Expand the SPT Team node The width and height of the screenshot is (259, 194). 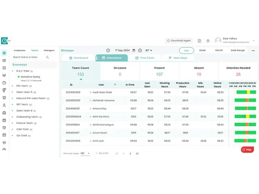click(12, 105)
